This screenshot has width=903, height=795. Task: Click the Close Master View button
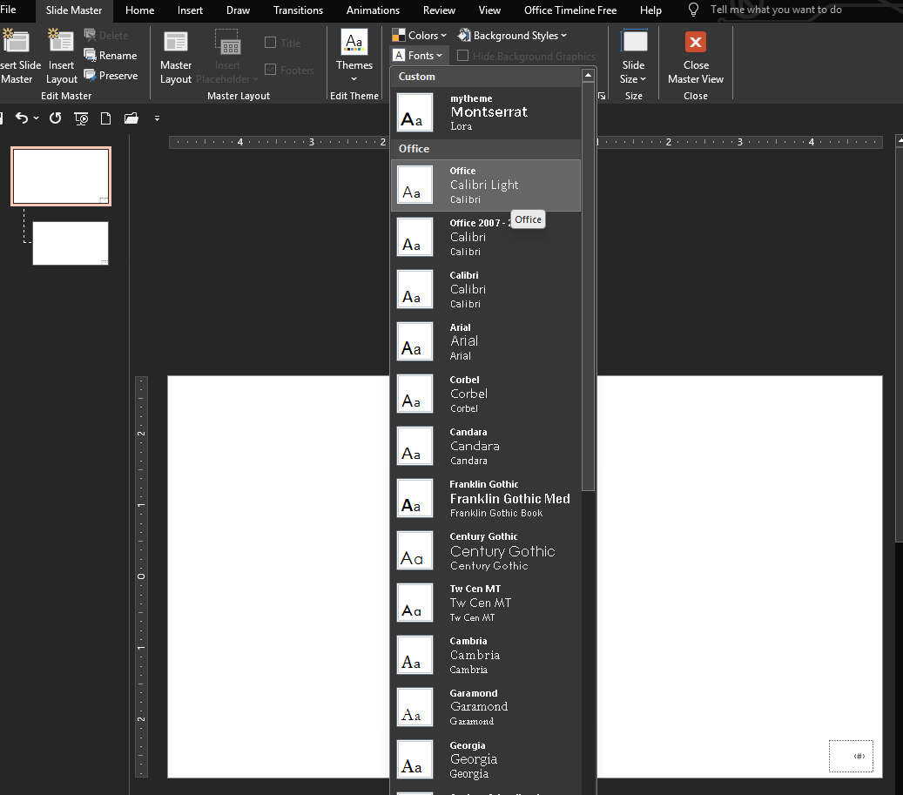point(696,54)
